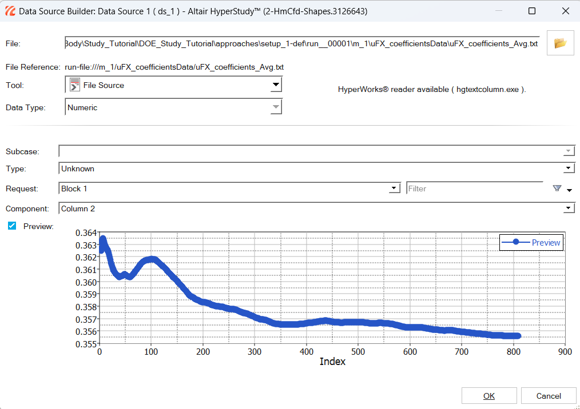Expand the Tool dropdown showing File Source
580x409 pixels.
pyautogui.click(x=276, y=85)
